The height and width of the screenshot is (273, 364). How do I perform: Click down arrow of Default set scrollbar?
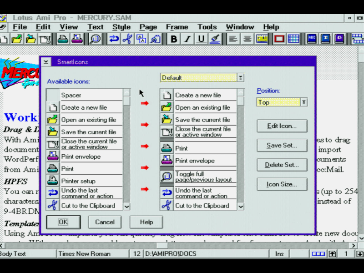tap(241, 207)
